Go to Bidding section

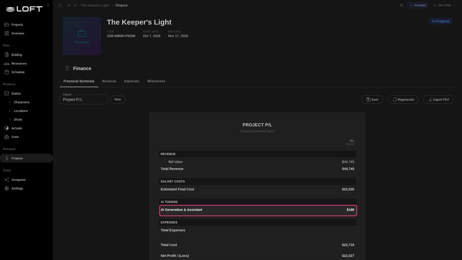pyautogui.click(x=26, y=55)
